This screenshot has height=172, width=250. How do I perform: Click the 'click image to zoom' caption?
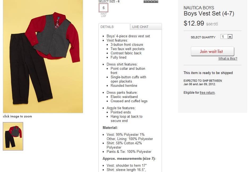click(18, 116)
